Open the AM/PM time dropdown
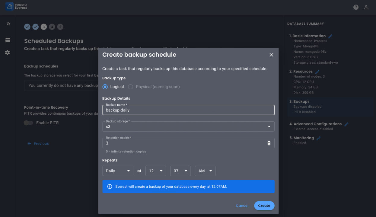This screenshot has height=217, width=376. click(x=205, y=171)
